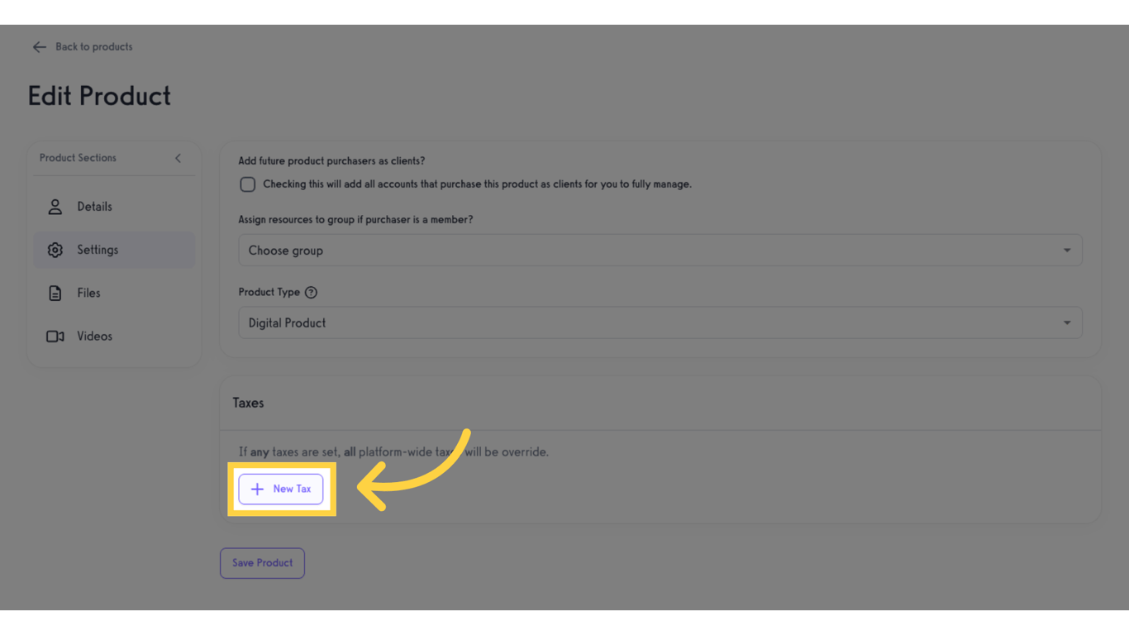1129x635 pixels.
Task: Click the back arrow next to Back to products
Action: (x=39, y=46)
